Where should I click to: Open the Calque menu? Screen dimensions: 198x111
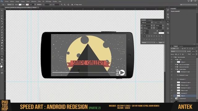point(23,2)
